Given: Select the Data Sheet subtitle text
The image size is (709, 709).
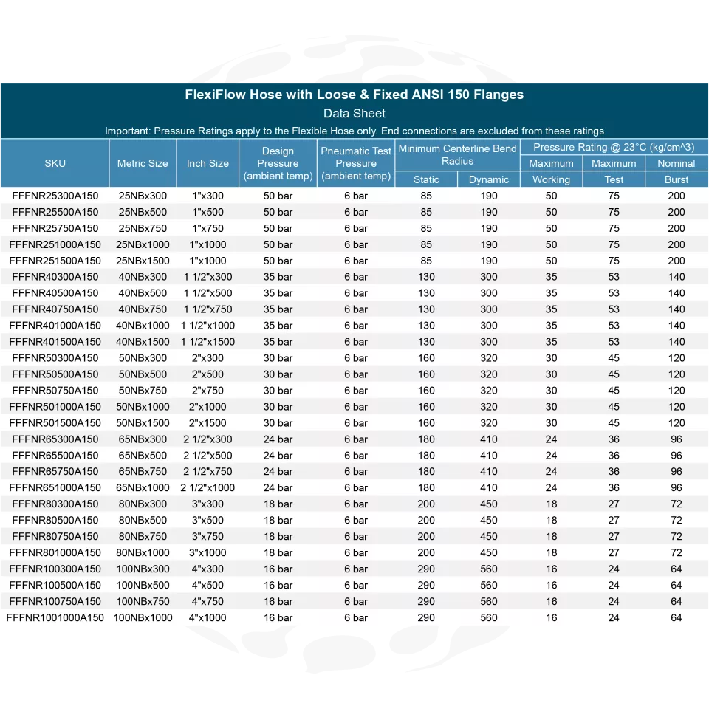Looking at the screenshot, I should point(354,114).
